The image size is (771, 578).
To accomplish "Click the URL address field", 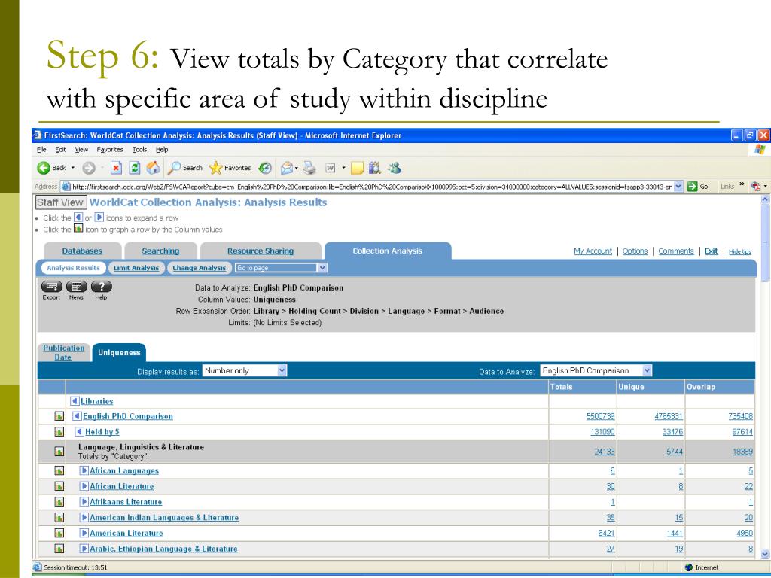I will pos(372,187).
